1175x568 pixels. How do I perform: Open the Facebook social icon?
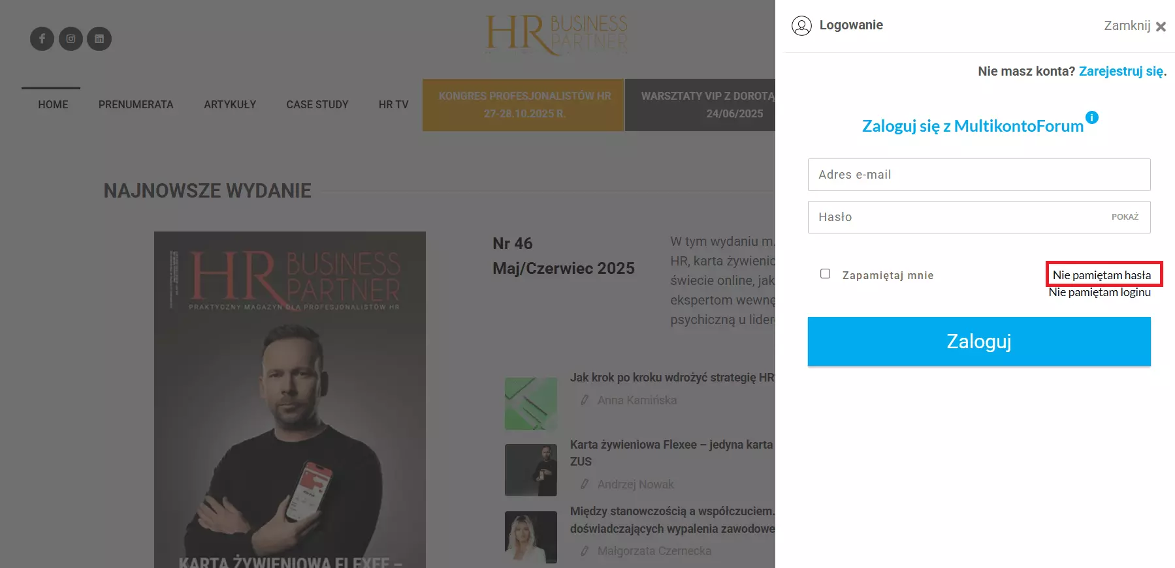[x=42, y=38]
